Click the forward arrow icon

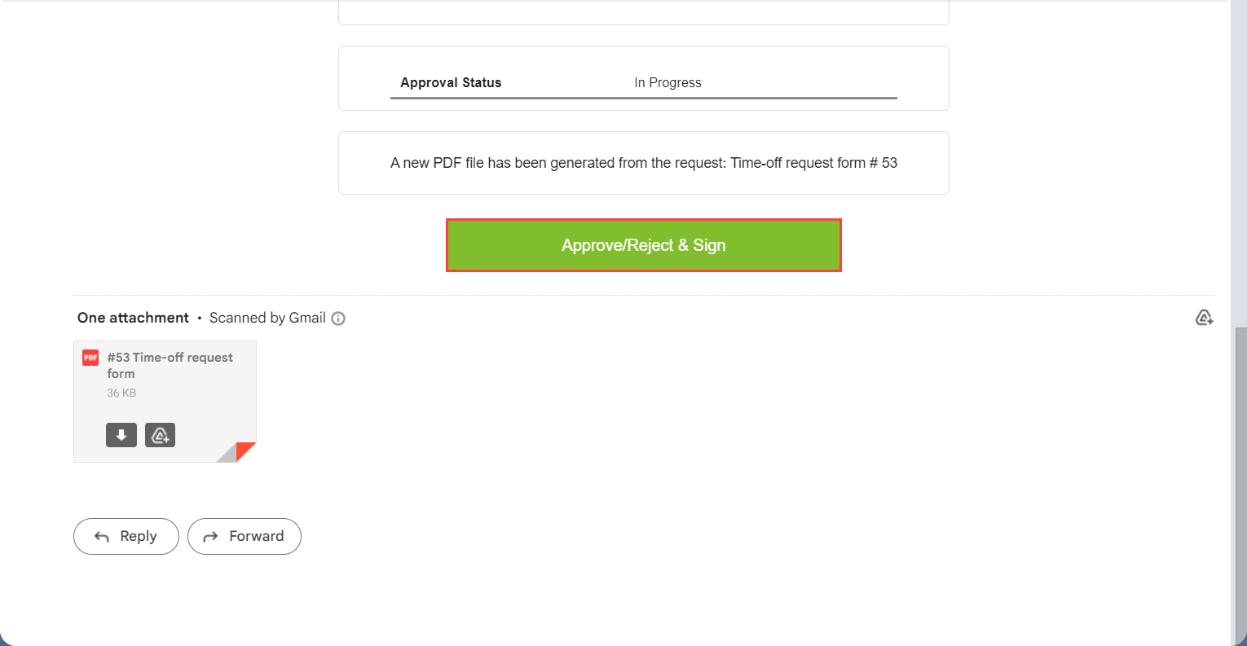(210, 536)
